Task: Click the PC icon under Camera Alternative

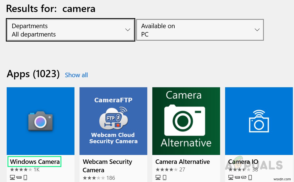Action: point(158,177)
